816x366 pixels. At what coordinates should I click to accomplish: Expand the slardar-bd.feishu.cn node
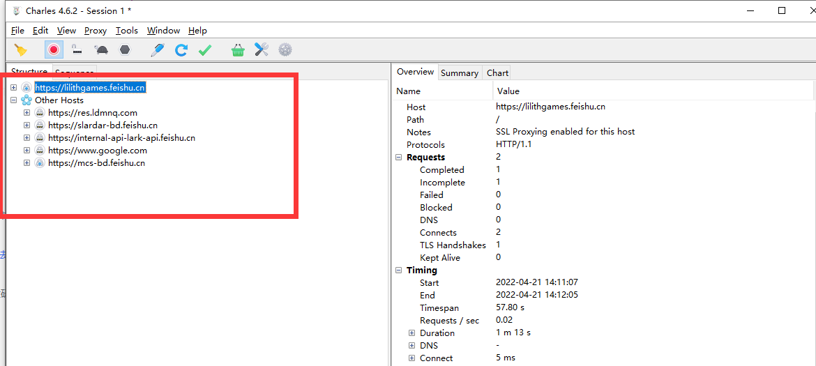pos(27,125)
